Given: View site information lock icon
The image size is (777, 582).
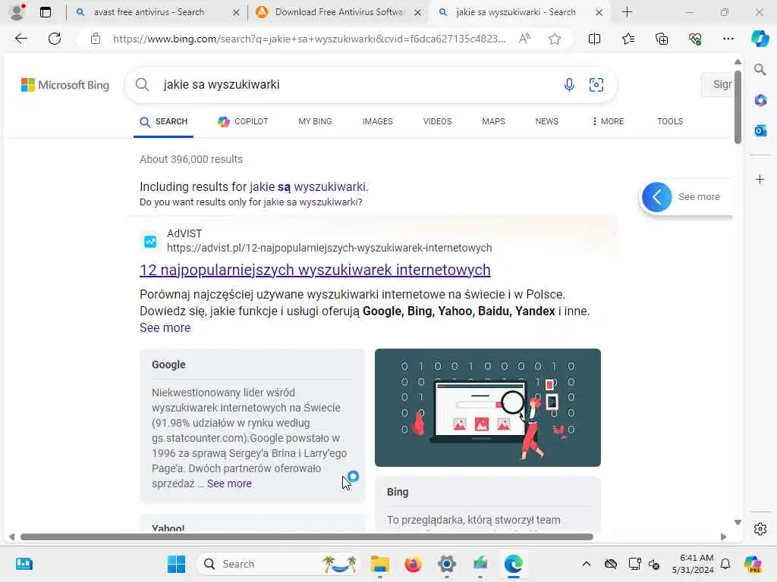Looking at the screenshot, I should (x=96, y=39).
